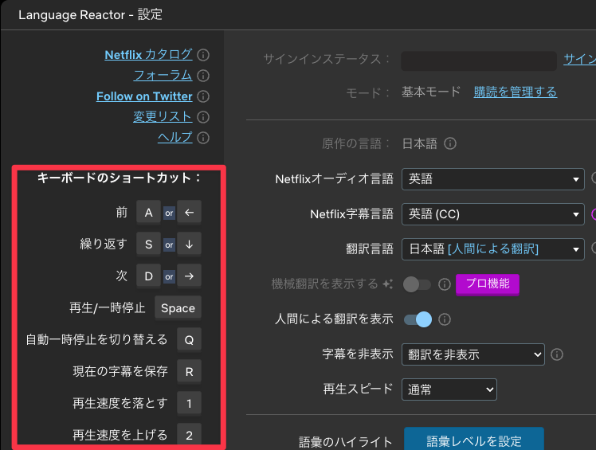Click 購読を管理する link

pos(515,92)
